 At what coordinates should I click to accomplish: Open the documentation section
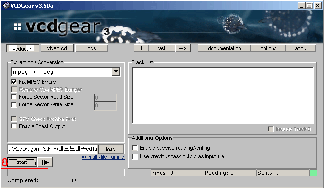pyautogui.click(x=224, y=48)
